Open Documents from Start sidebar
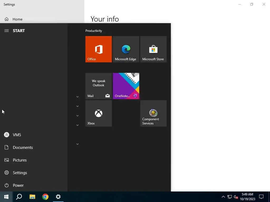Screen dimensions: 270x202 34,147
